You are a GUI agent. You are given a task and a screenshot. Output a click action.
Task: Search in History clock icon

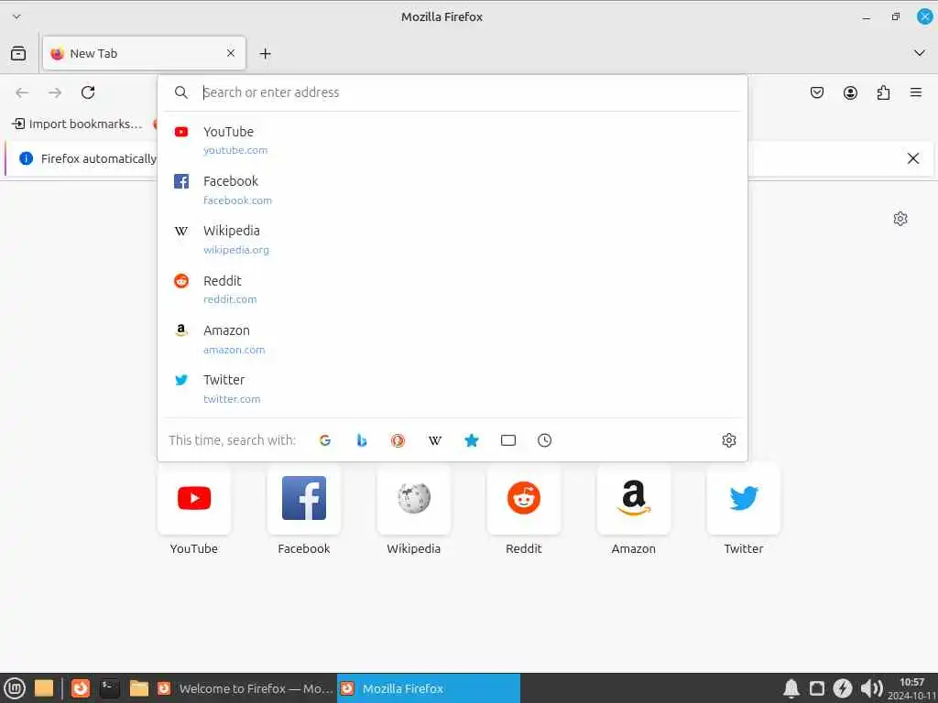pyautogui.click(x=544, y=440)
